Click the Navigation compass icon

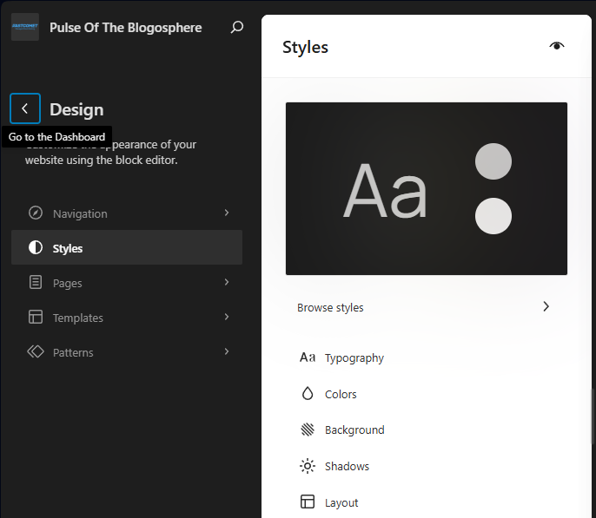[x=36, y=213]
